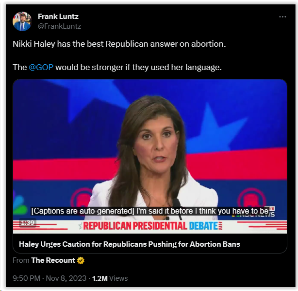This screenshot has width=298, height=291.
Task: Open the @GOP mention
Action: tap(41, 67)
